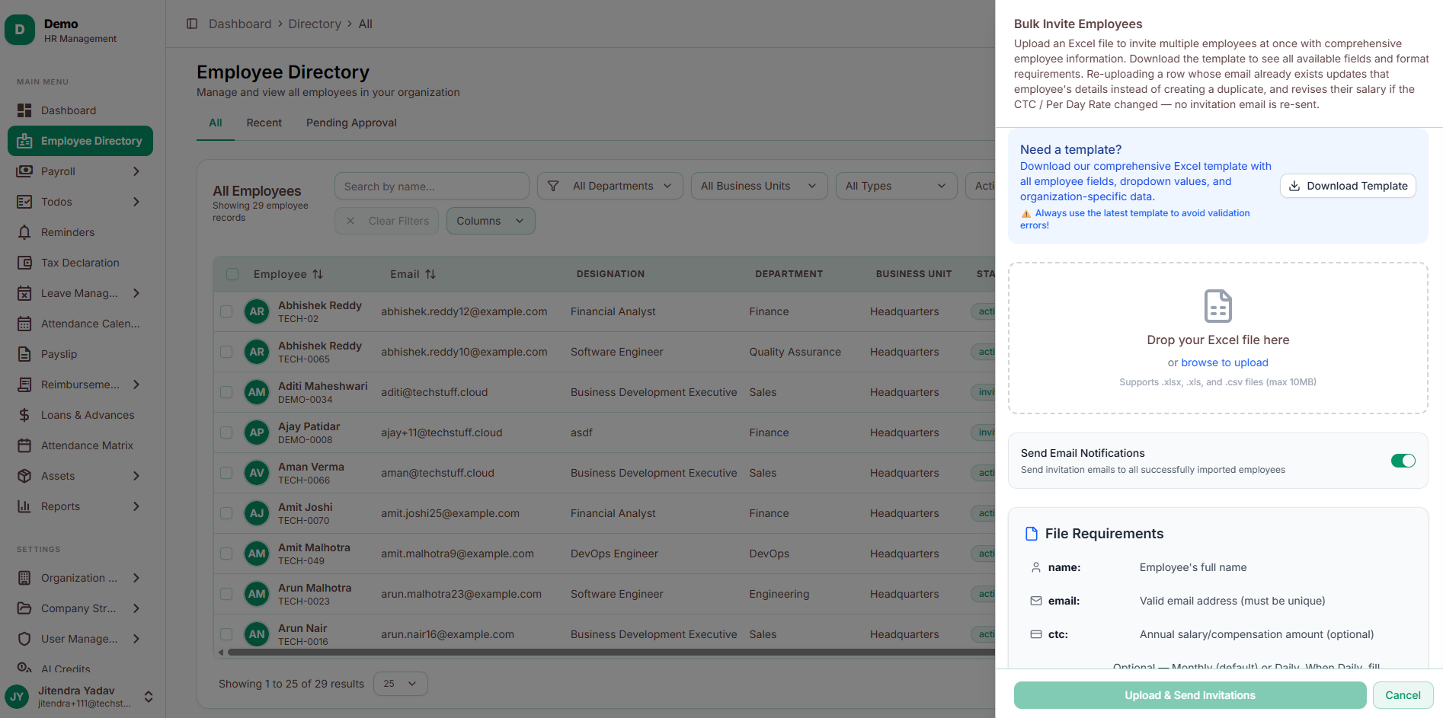This screenshot has width=1443, height=718.
Task: Expand the Payroll submenu chevron
Action: (x=136, y=171)
